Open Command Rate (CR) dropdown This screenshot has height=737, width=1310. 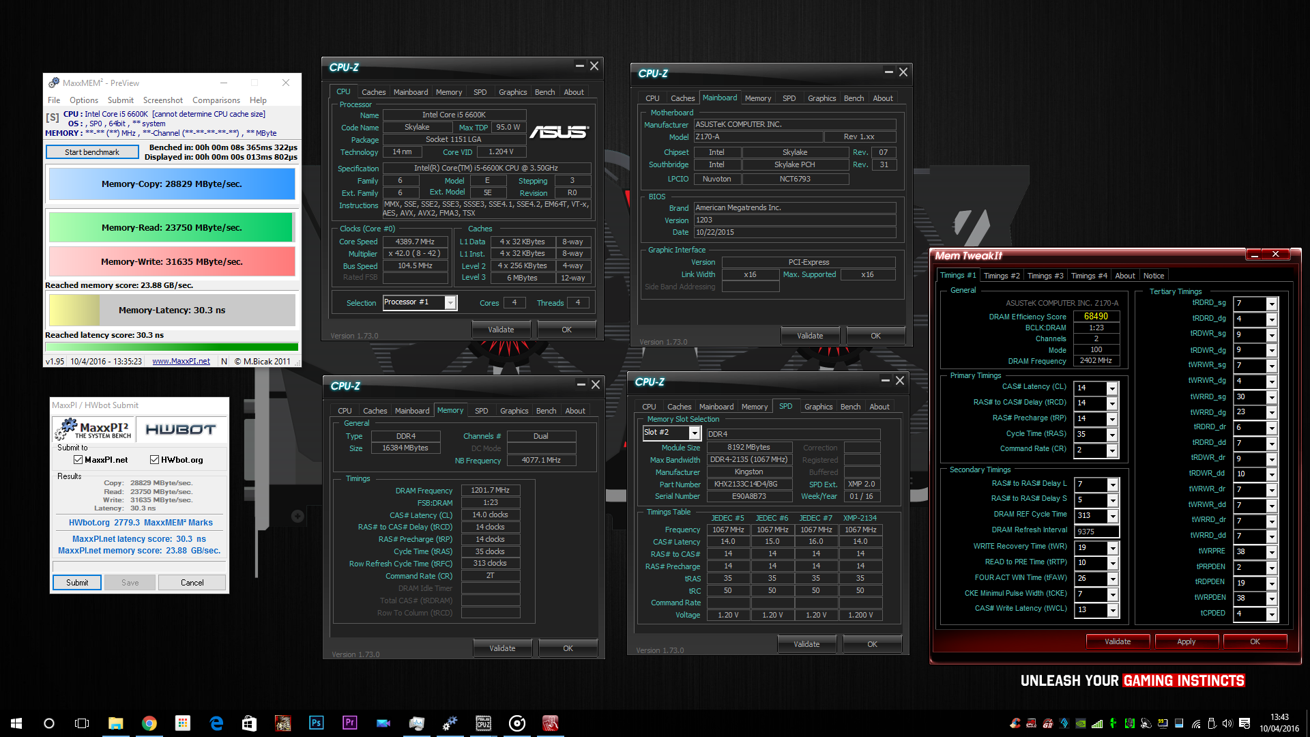[1111, 450]
